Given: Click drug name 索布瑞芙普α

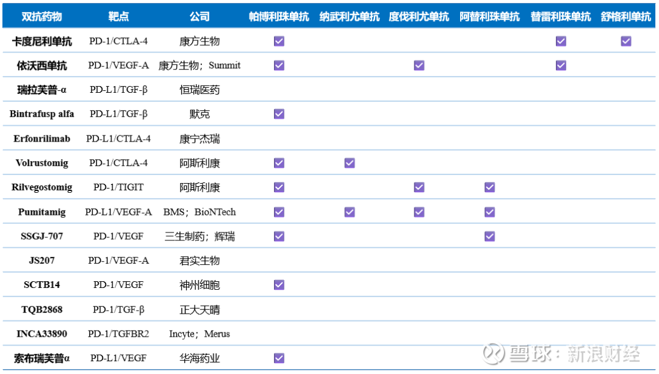Looking at the screenshot, I should pos(41,359).
